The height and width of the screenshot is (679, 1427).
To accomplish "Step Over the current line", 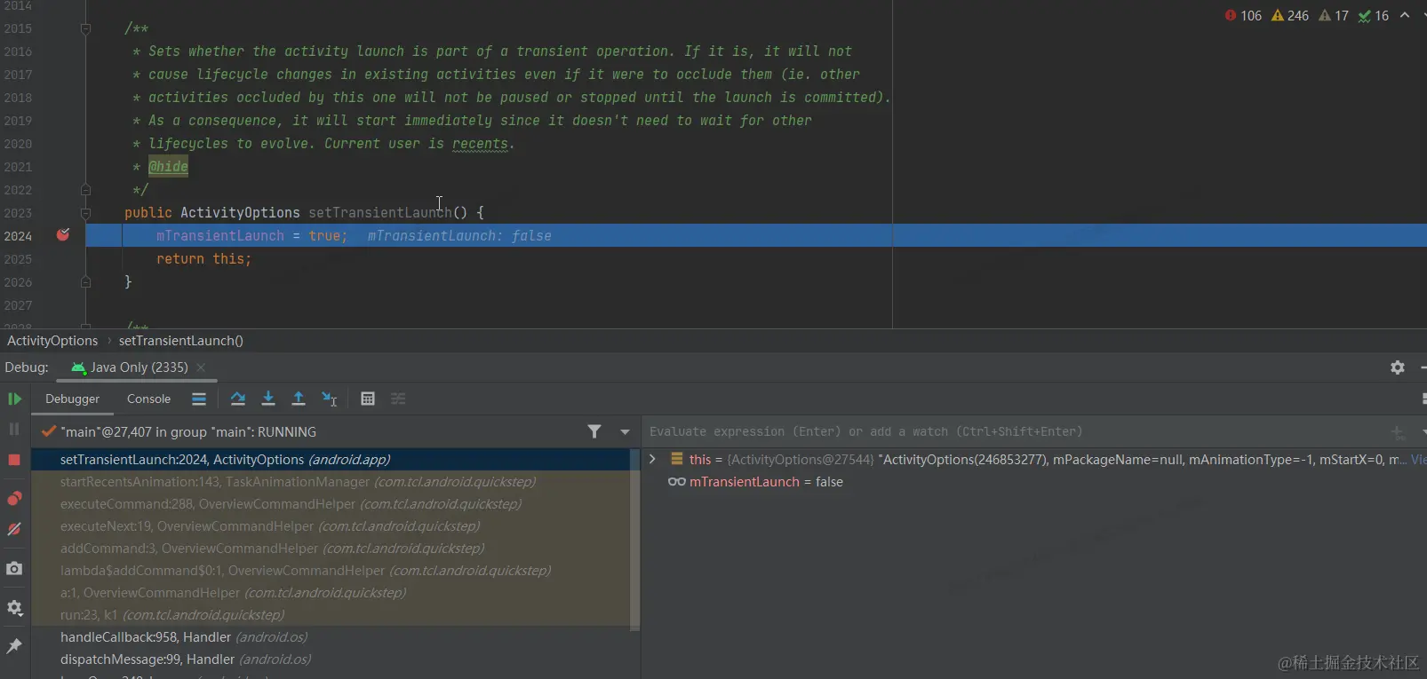I will click(237, 399).
